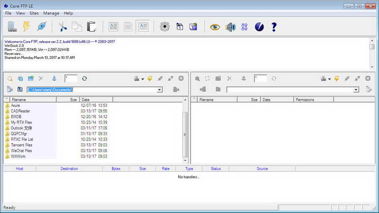379x213 pixels.
Task: Click the greyed document icon in main toolbar
Action: [x=128, y=27]
